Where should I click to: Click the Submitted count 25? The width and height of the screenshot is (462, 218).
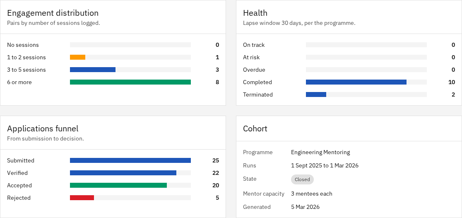coord(216,160)
